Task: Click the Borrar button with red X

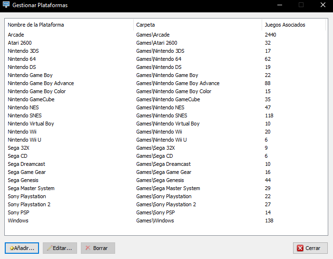Action: click(98, 248)
